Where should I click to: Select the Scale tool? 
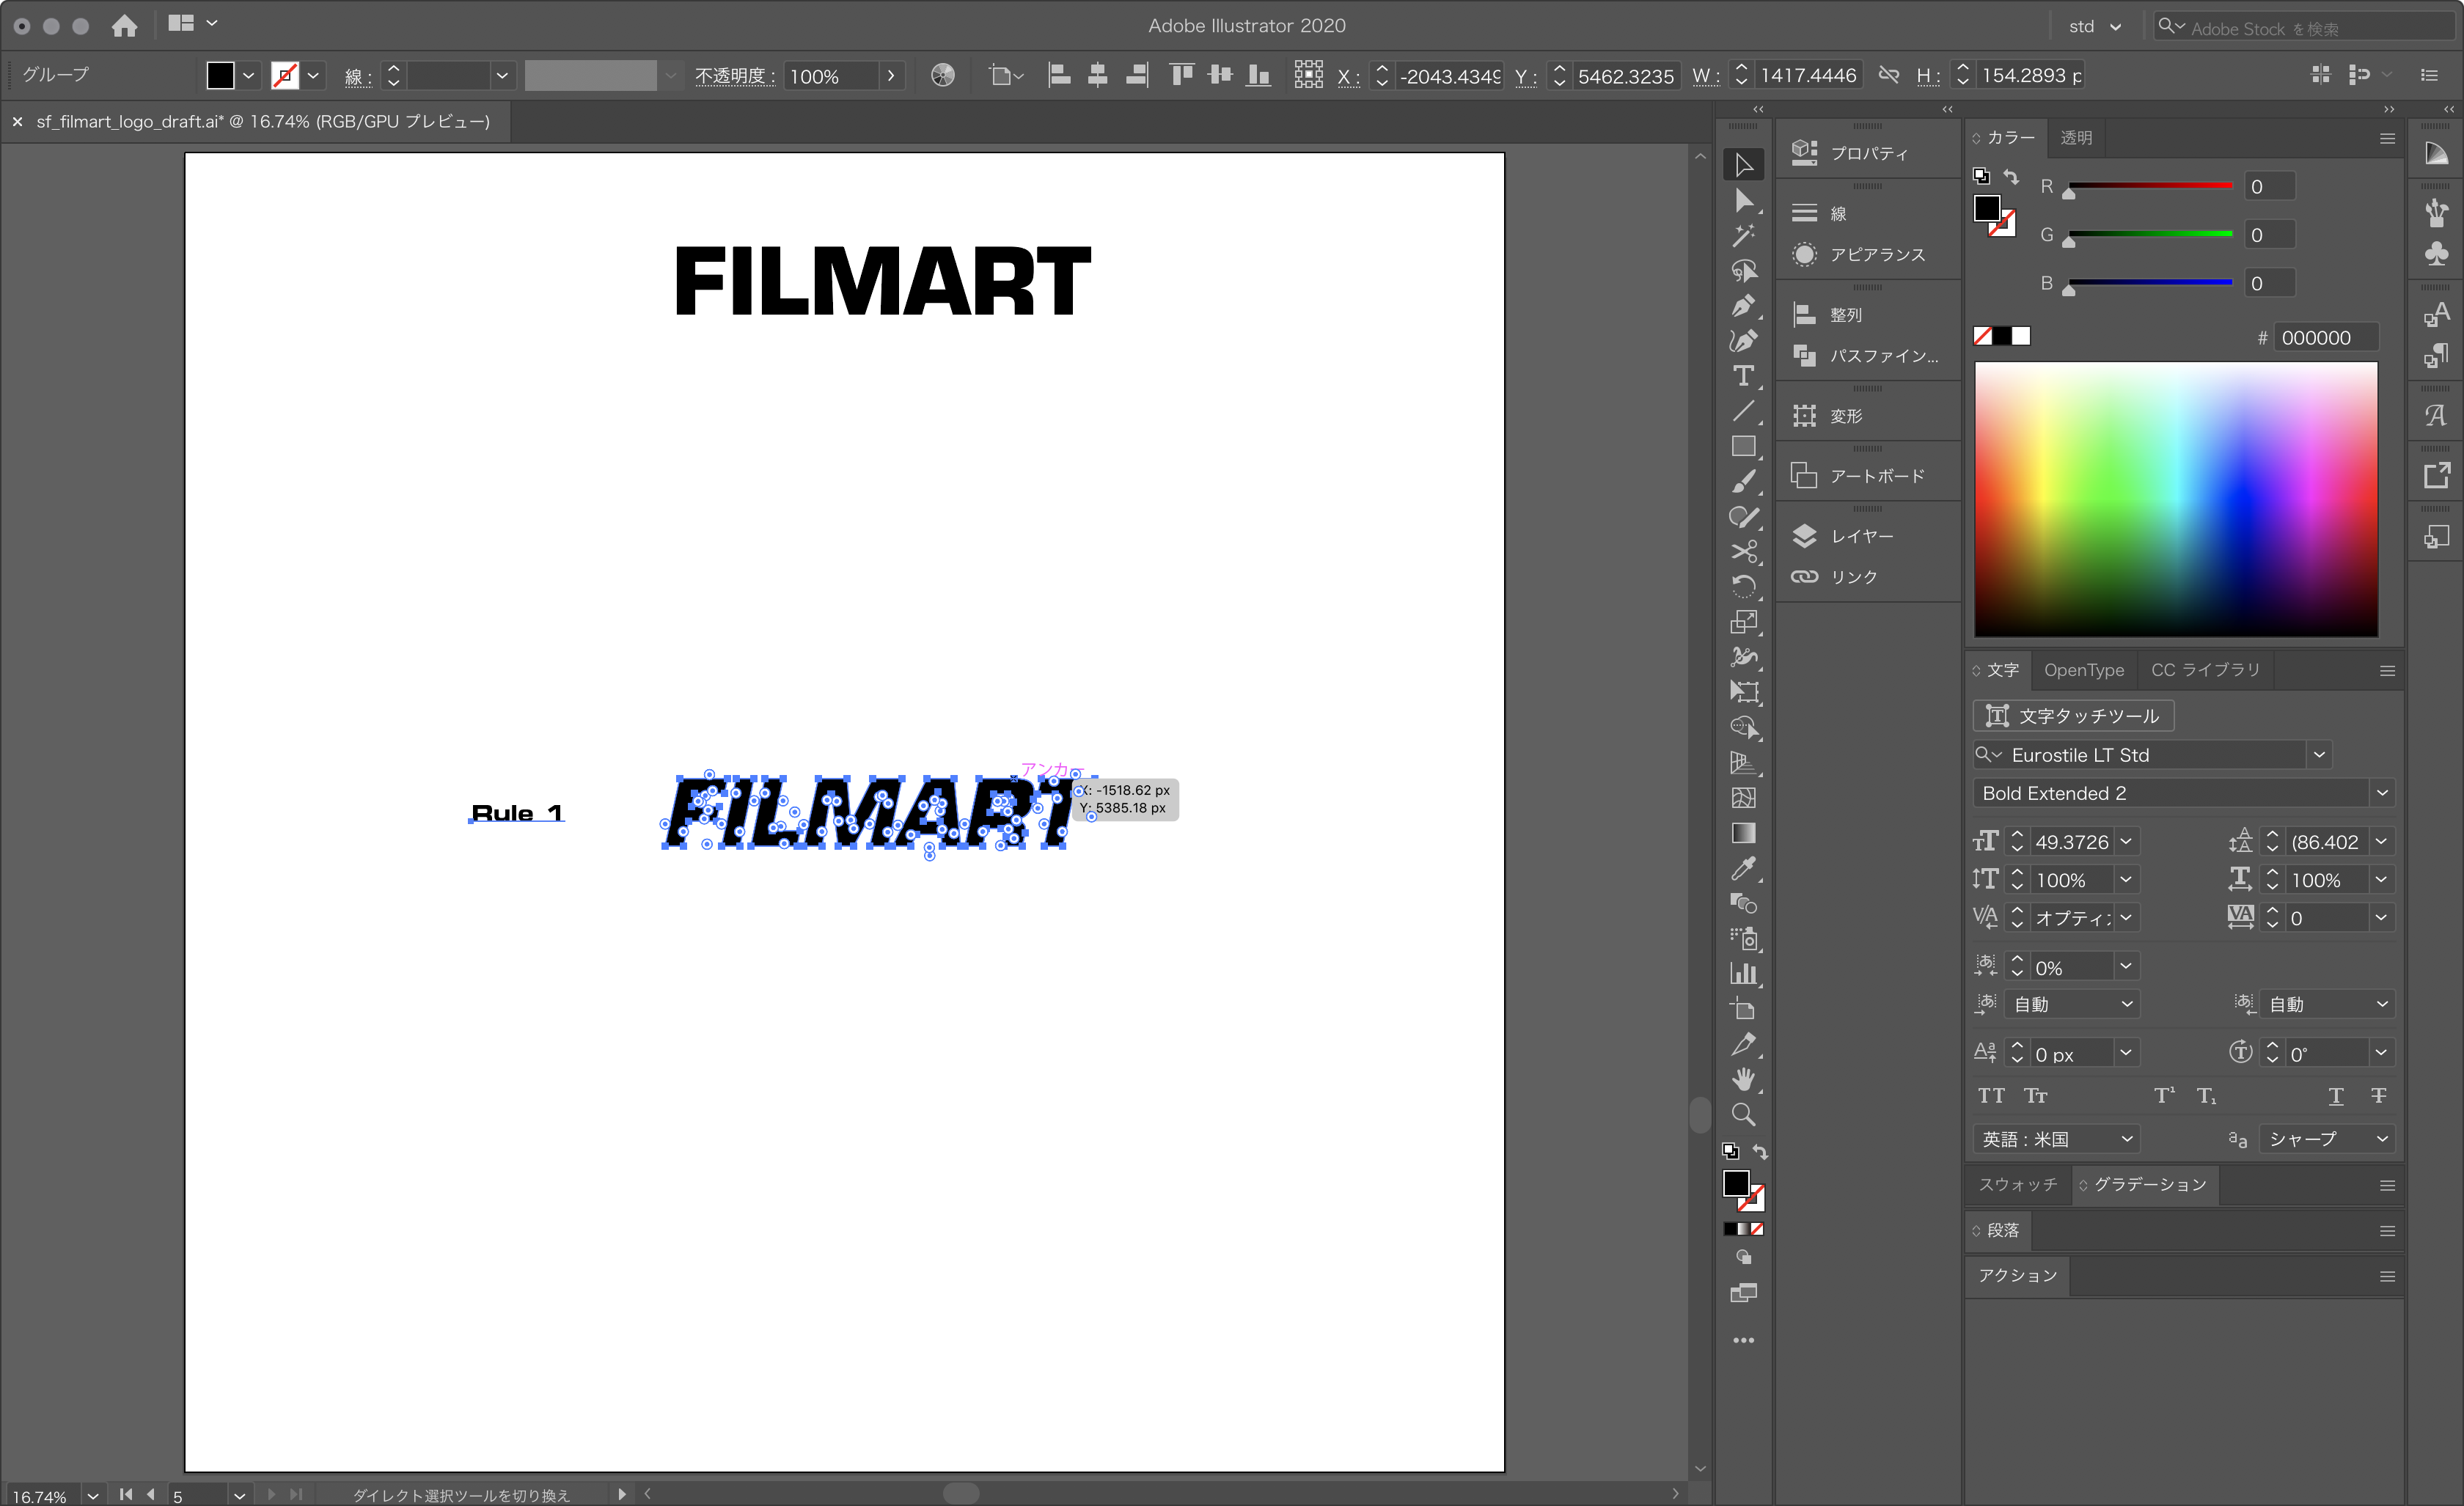coord(1743,622)
